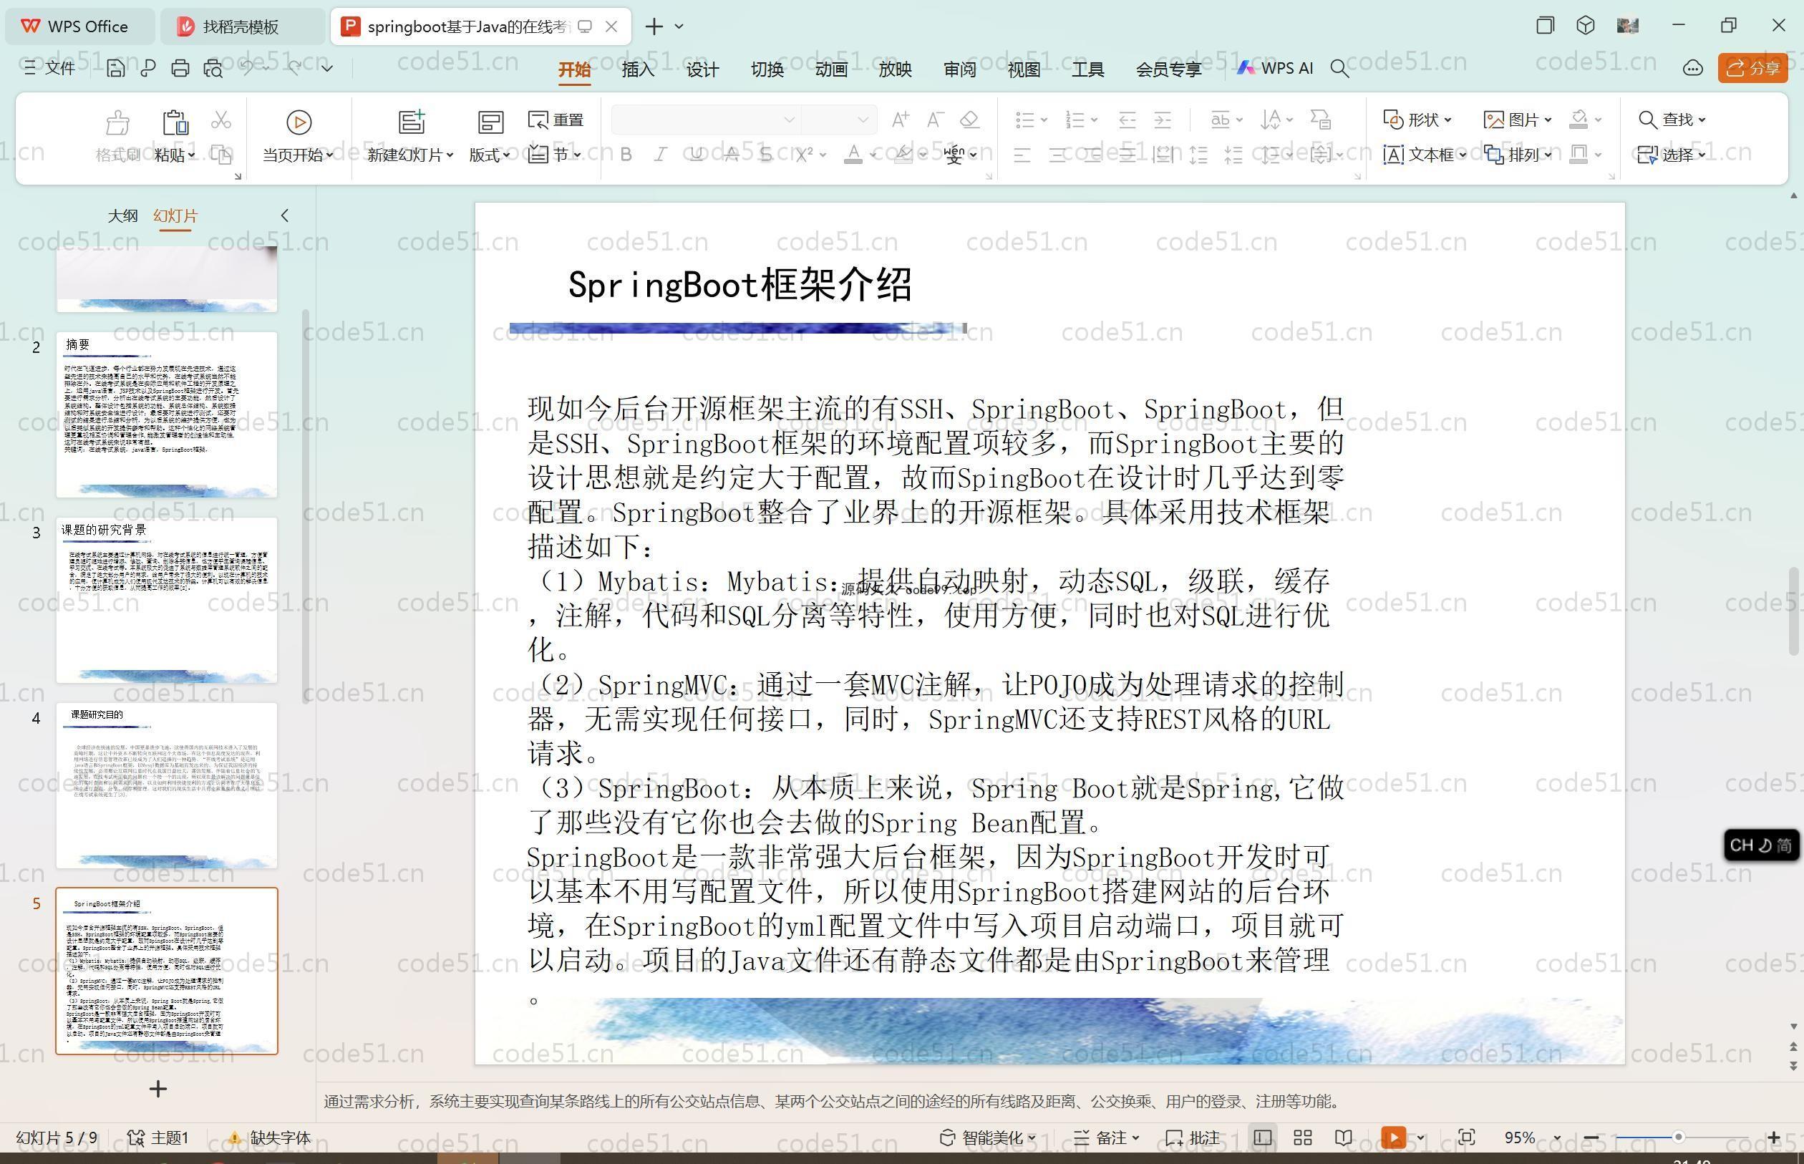Collapse the slide thumbnail panel
Viewport: 1804px width, 1164px height.
(x=285, y=215)
